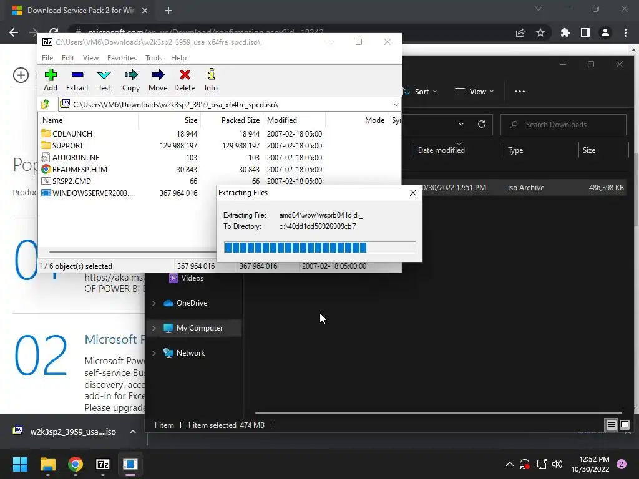Screen dimensions: 639x479
Task: Open the Info tool in 7-Zip
Action: 211,80
